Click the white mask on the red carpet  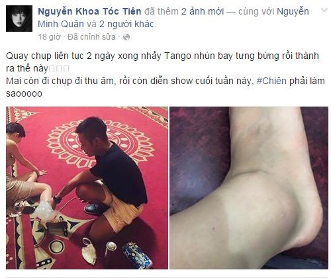click(x=89, y=252)
